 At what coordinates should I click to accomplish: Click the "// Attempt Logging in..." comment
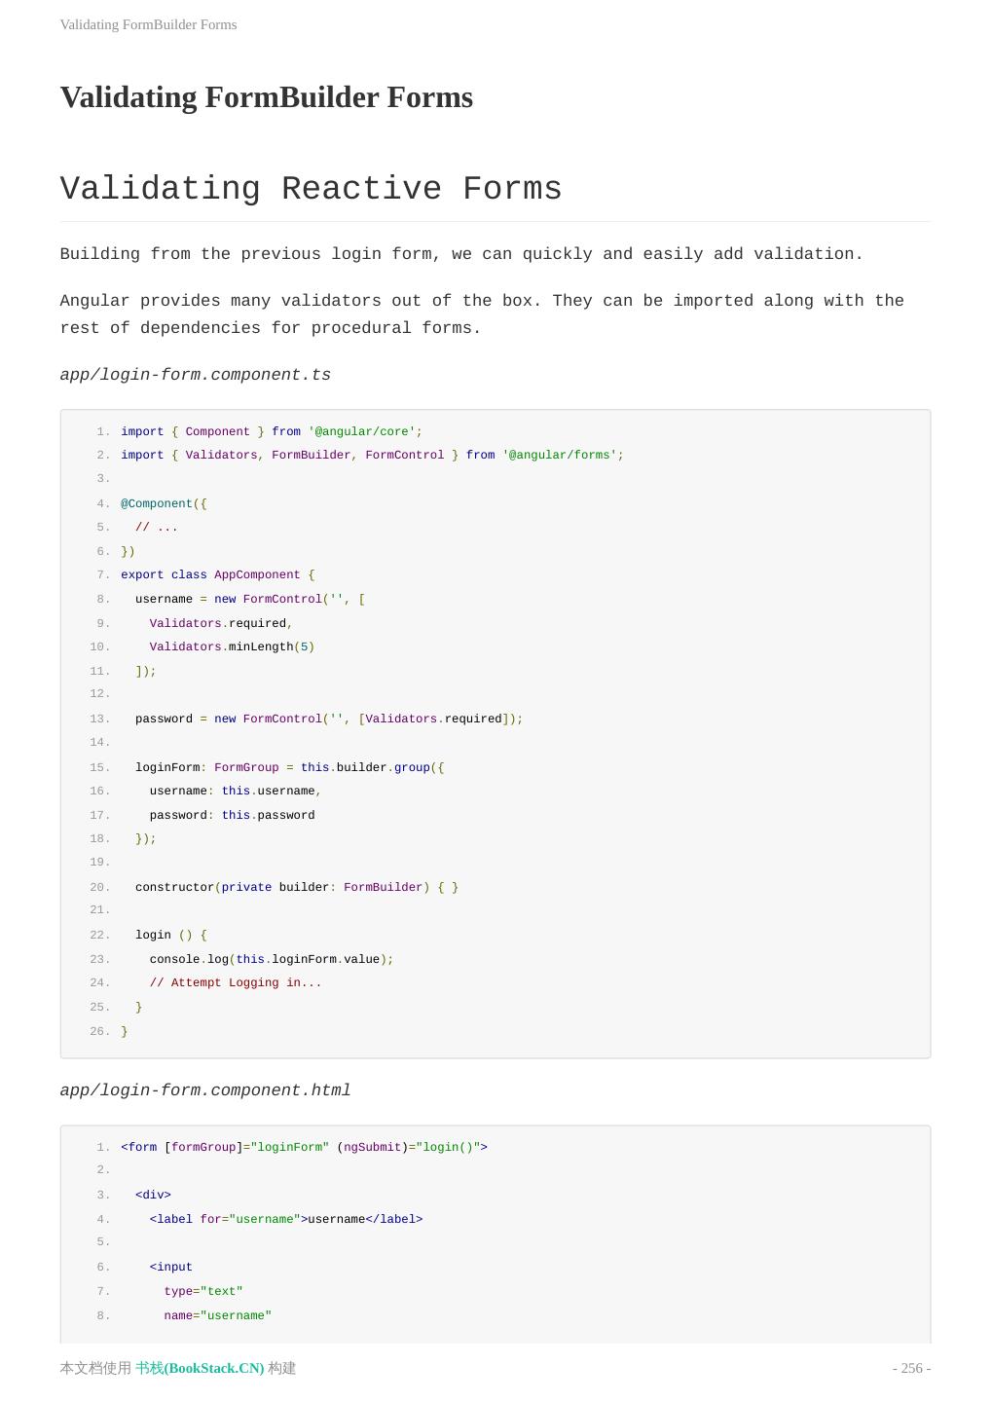pyautogui.click(x=235, y=982)
